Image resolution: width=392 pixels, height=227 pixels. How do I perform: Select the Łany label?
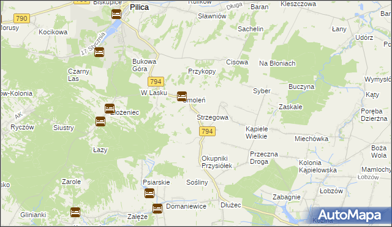point(339,29)
